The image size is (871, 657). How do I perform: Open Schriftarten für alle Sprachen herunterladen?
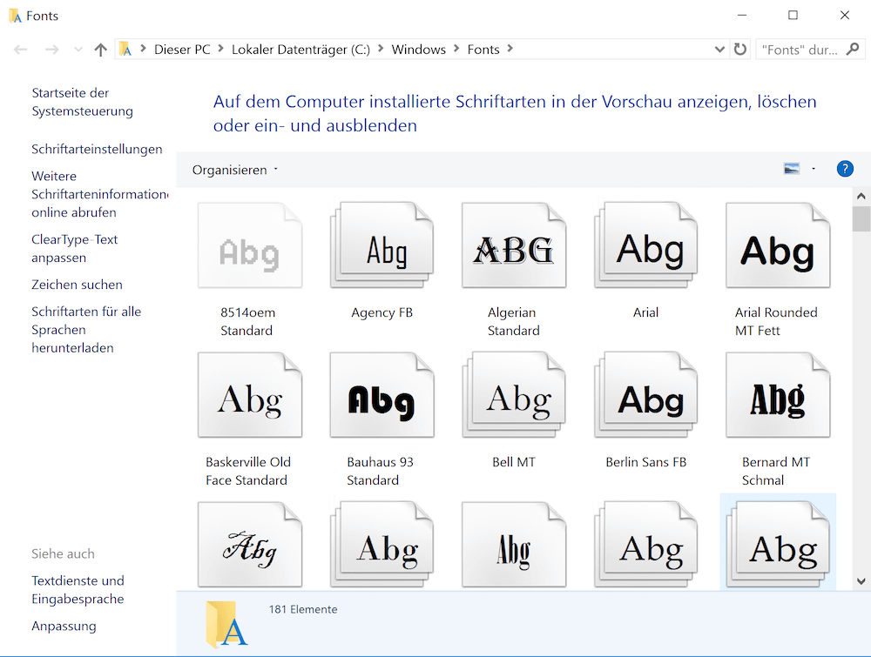[86, 329]
